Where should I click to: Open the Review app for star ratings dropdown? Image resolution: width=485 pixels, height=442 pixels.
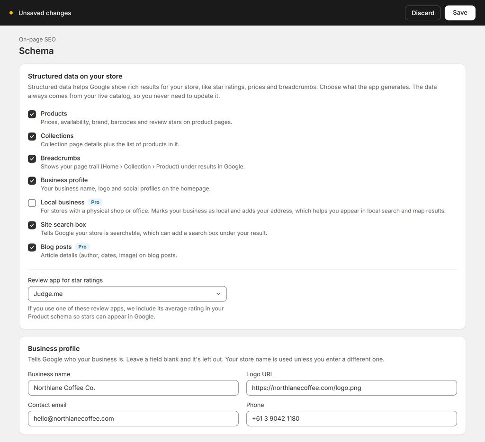tap(127, 293)
